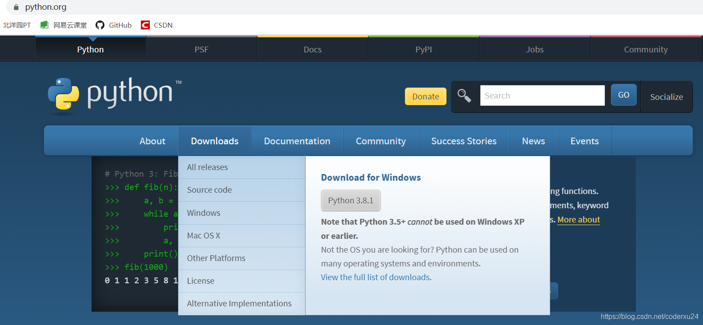Click the More about link

[x=579, y=220]
